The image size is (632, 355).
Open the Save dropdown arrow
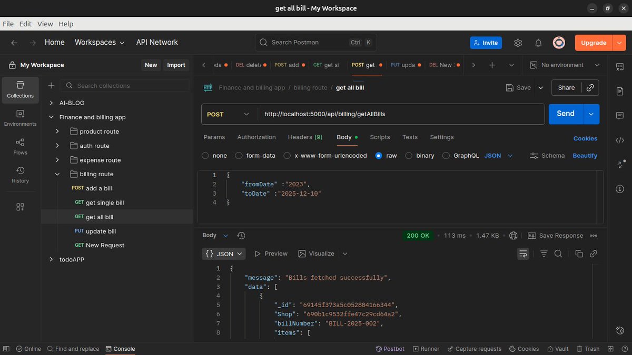[541, 88]
